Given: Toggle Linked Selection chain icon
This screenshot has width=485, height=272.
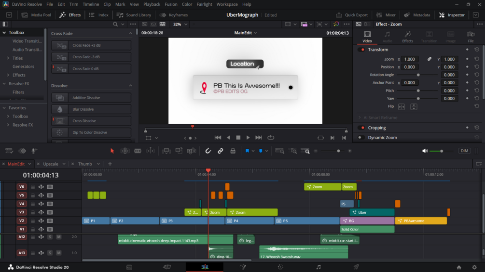Looking at the screenshot, I should click(220, 151).
